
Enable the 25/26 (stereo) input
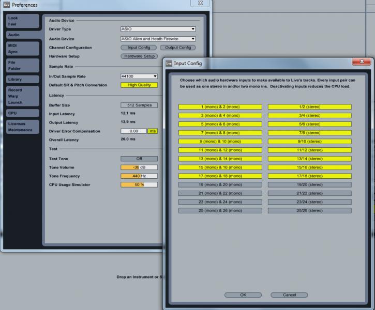coord(310,210)
